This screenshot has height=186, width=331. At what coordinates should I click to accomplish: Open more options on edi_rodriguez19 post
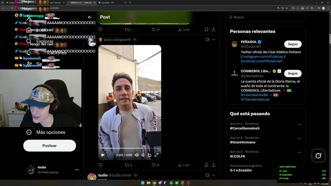(213, 40)
